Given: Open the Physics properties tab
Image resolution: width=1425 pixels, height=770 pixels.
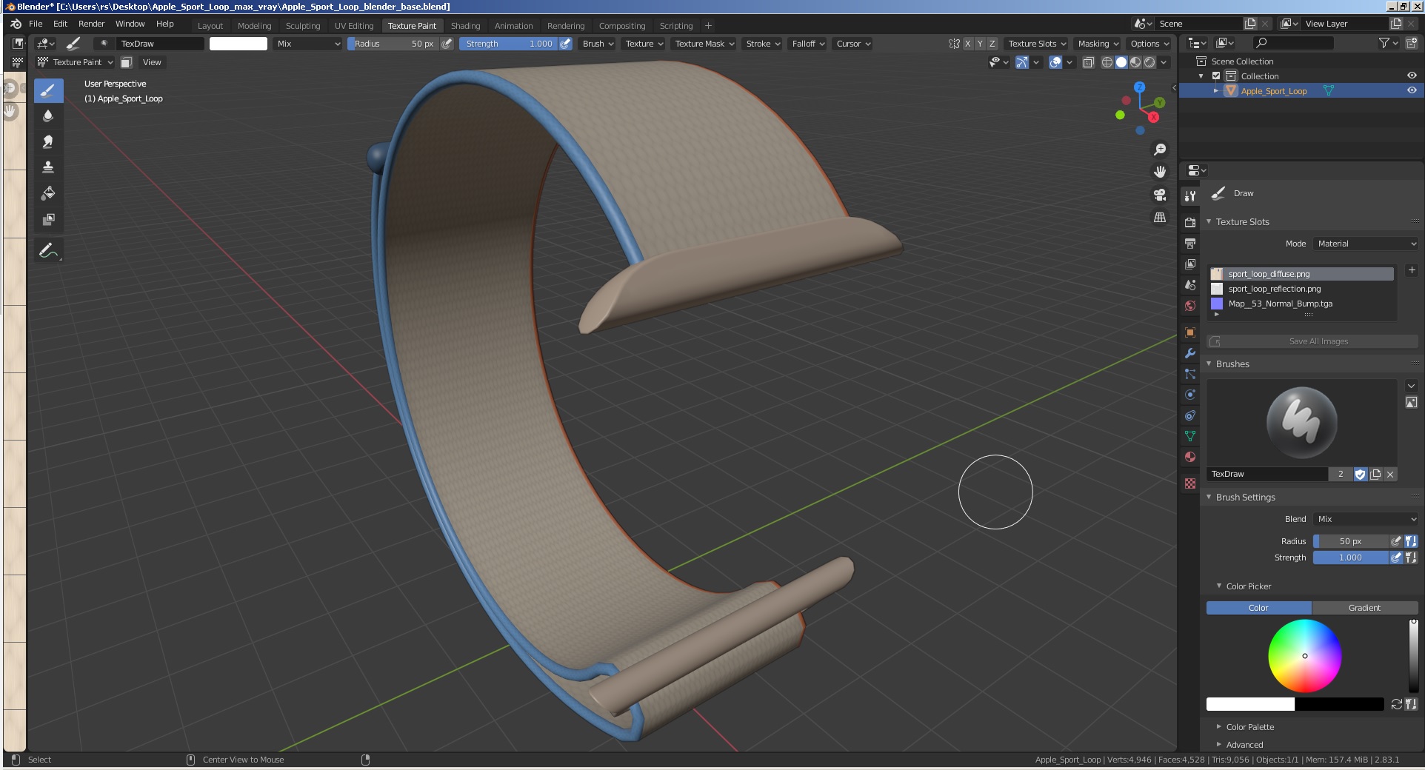Looking at the screenshot, I should pyautogui.click(x=1190, y=395).
